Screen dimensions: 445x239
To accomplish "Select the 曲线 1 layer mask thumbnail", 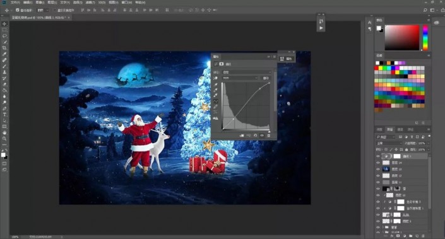I will pyautogui.click(x=397, y=156).
